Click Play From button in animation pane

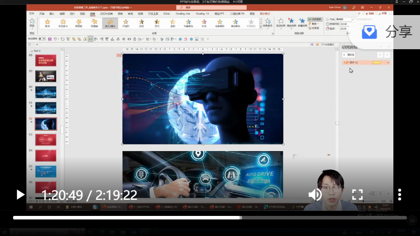pos(349,54)
